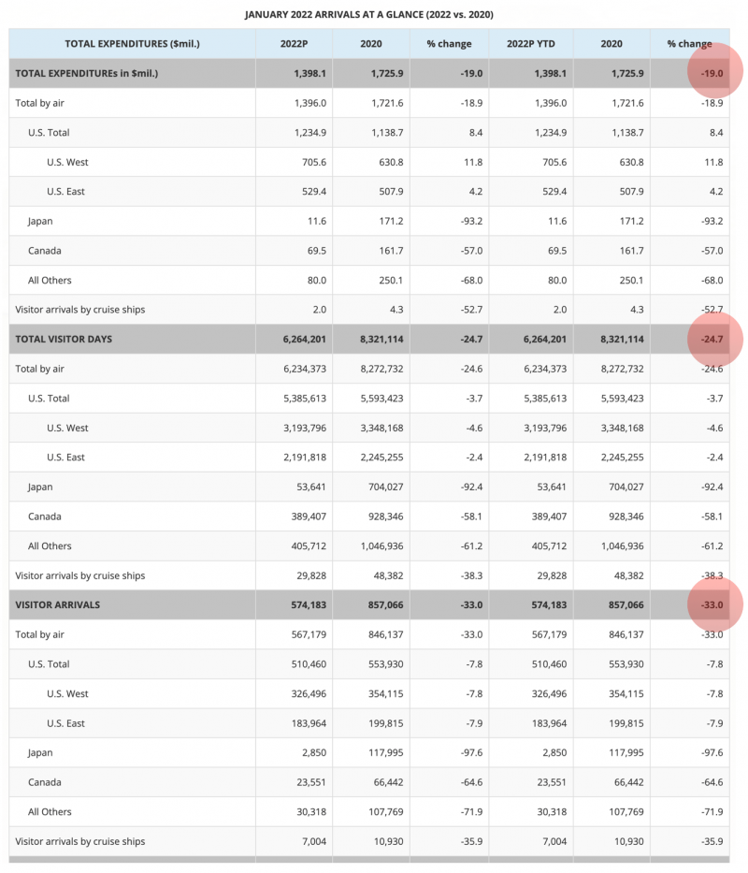Click the Japan label under Total Expenditures

(x=40, y=221)
